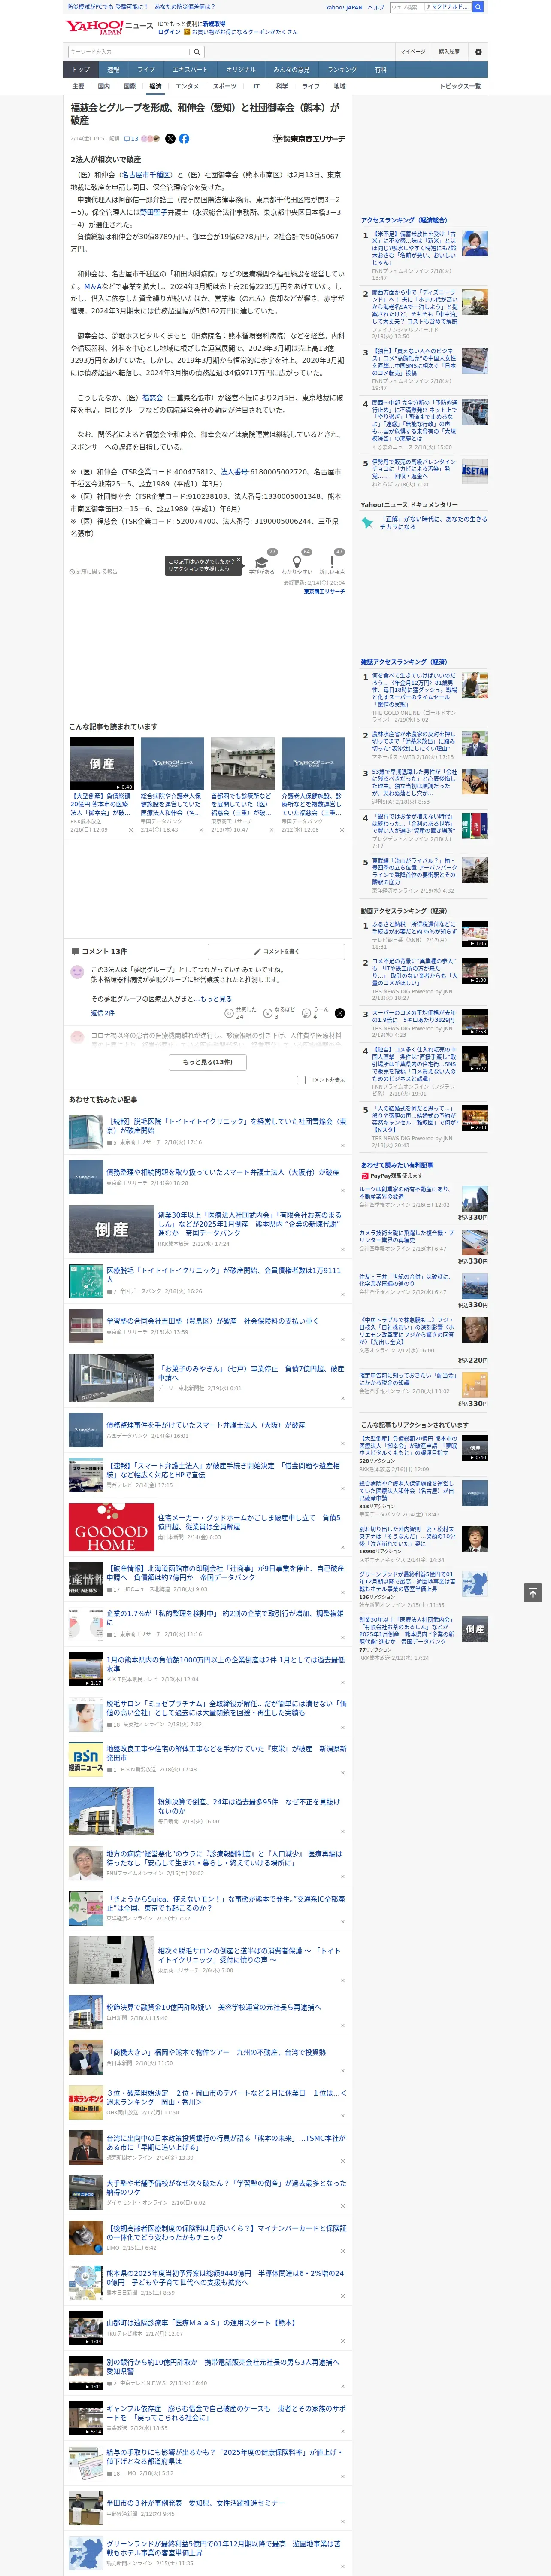Open the ISETAN rank 5 thumbnail
The width and height of the screenshot is (551, 2576).
[475, 471]
